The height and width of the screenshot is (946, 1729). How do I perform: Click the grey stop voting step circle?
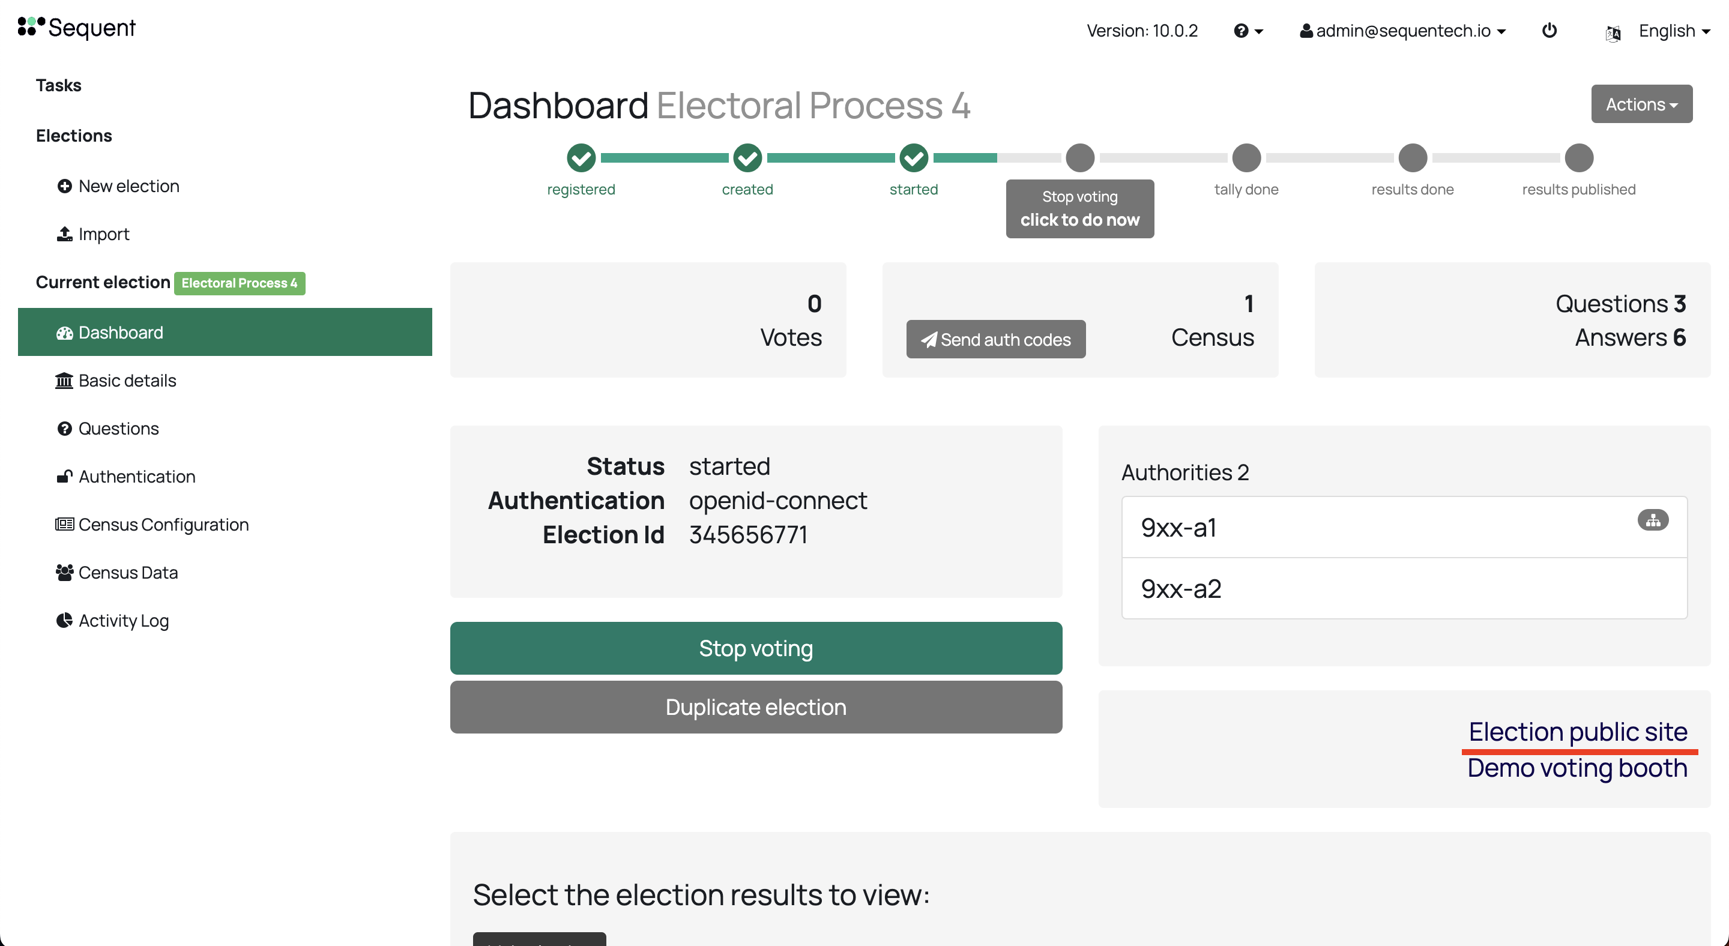coord(1080,158)
